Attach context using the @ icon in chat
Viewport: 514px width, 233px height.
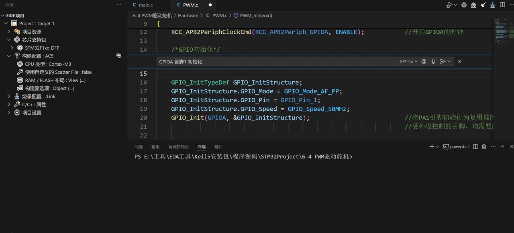(424, 61)
